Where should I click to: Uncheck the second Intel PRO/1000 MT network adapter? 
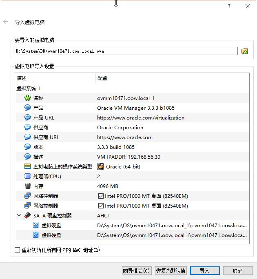[x=101, y=206]
